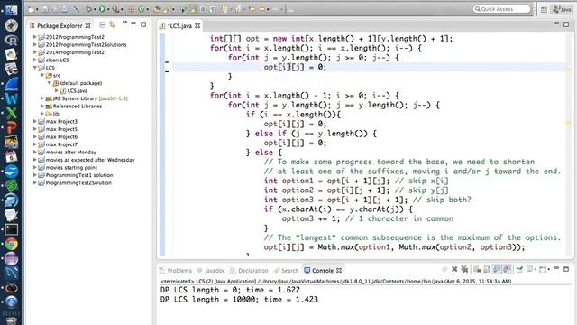This screenshot has height=325, width=577.
Task: Close the *LCS.java editor tab
Action: (197, 26)
